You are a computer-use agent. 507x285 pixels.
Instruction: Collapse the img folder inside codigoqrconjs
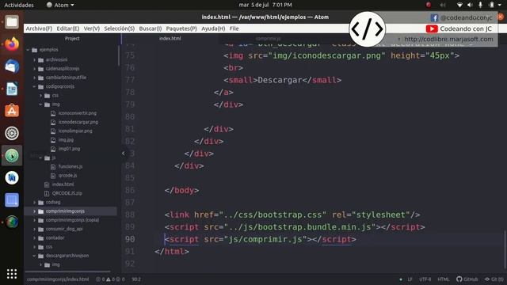pyautogui.click(x=41, y=104)
